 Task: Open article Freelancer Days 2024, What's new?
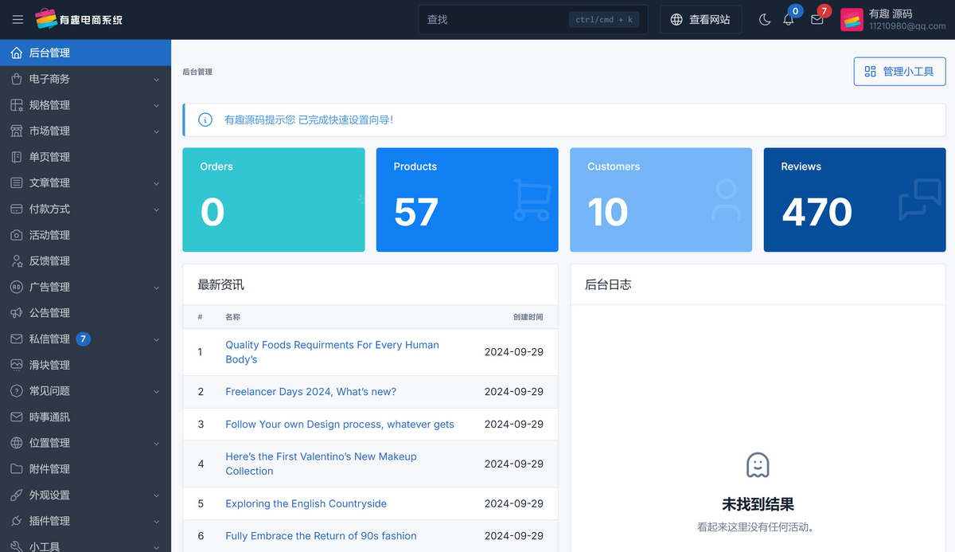point(310,392)
